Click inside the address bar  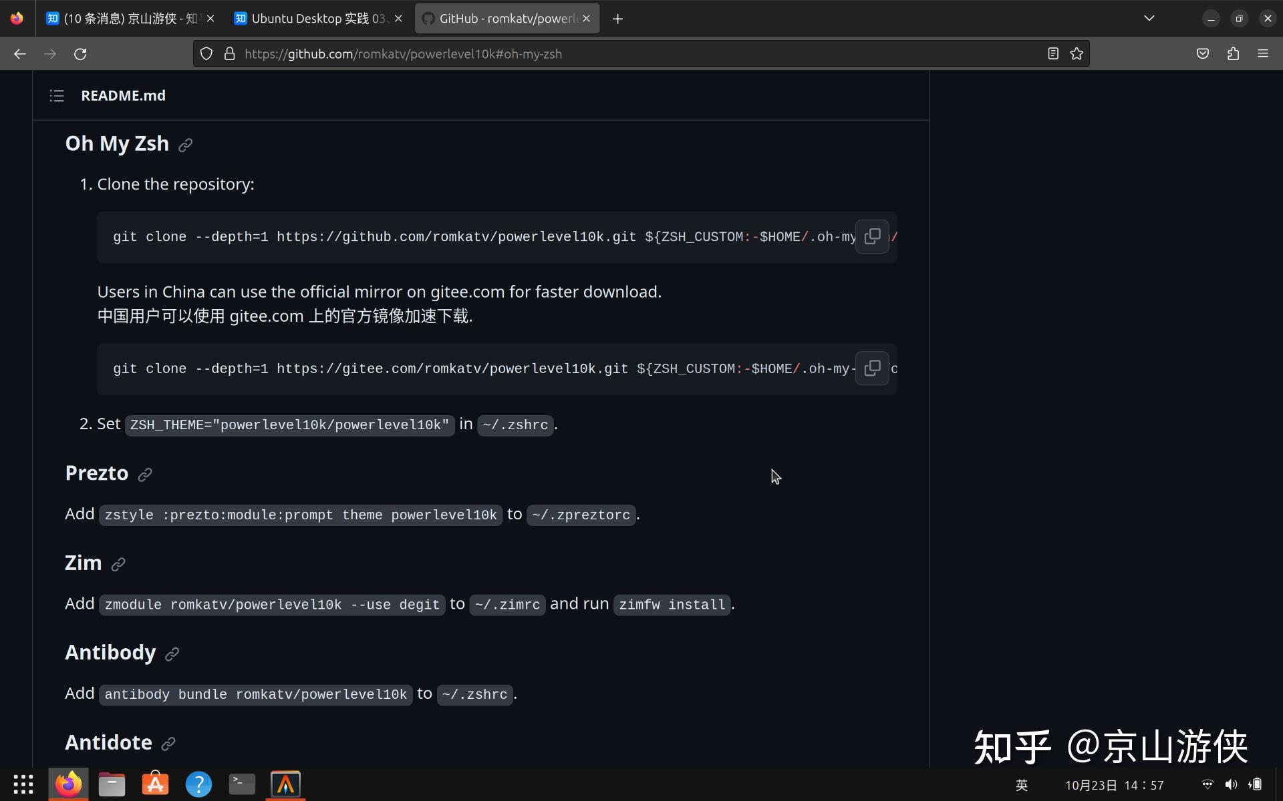click(x=601, y=53)
